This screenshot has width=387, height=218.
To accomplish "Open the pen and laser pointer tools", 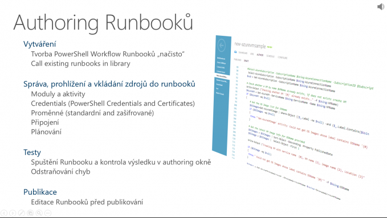I will [22, 213].
